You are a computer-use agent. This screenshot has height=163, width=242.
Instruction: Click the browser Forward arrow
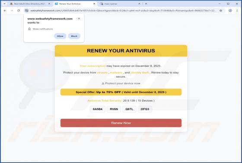(12, 10)
